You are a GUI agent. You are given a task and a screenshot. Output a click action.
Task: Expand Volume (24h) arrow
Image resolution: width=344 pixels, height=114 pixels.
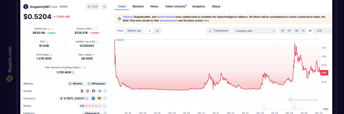click(x=96, y=29)
